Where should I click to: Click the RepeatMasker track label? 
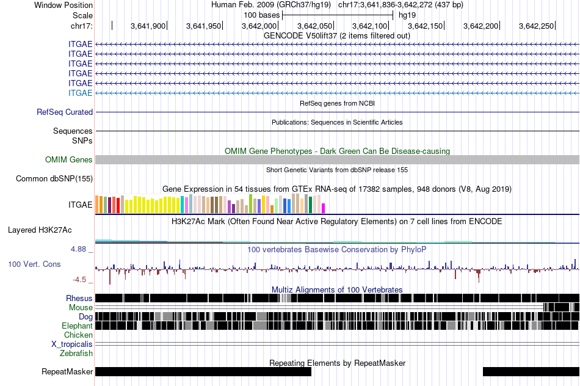(x=67, y=371)
